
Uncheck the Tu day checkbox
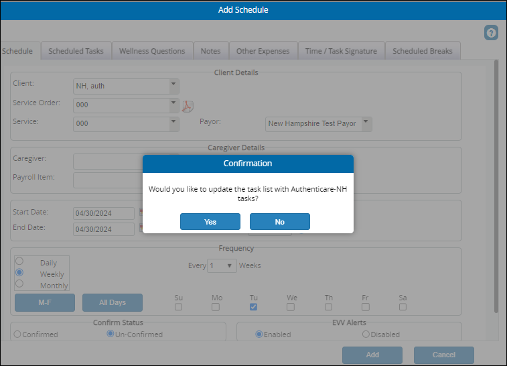coord(253,307)
